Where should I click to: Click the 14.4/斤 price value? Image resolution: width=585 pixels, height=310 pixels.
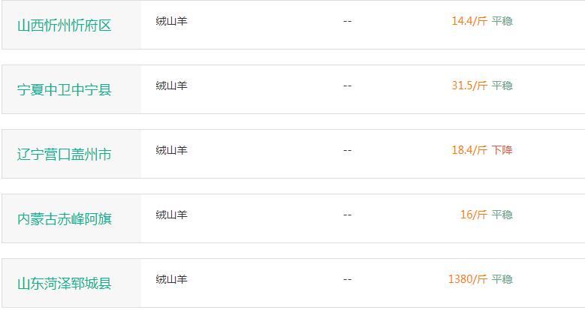point(469,21)
